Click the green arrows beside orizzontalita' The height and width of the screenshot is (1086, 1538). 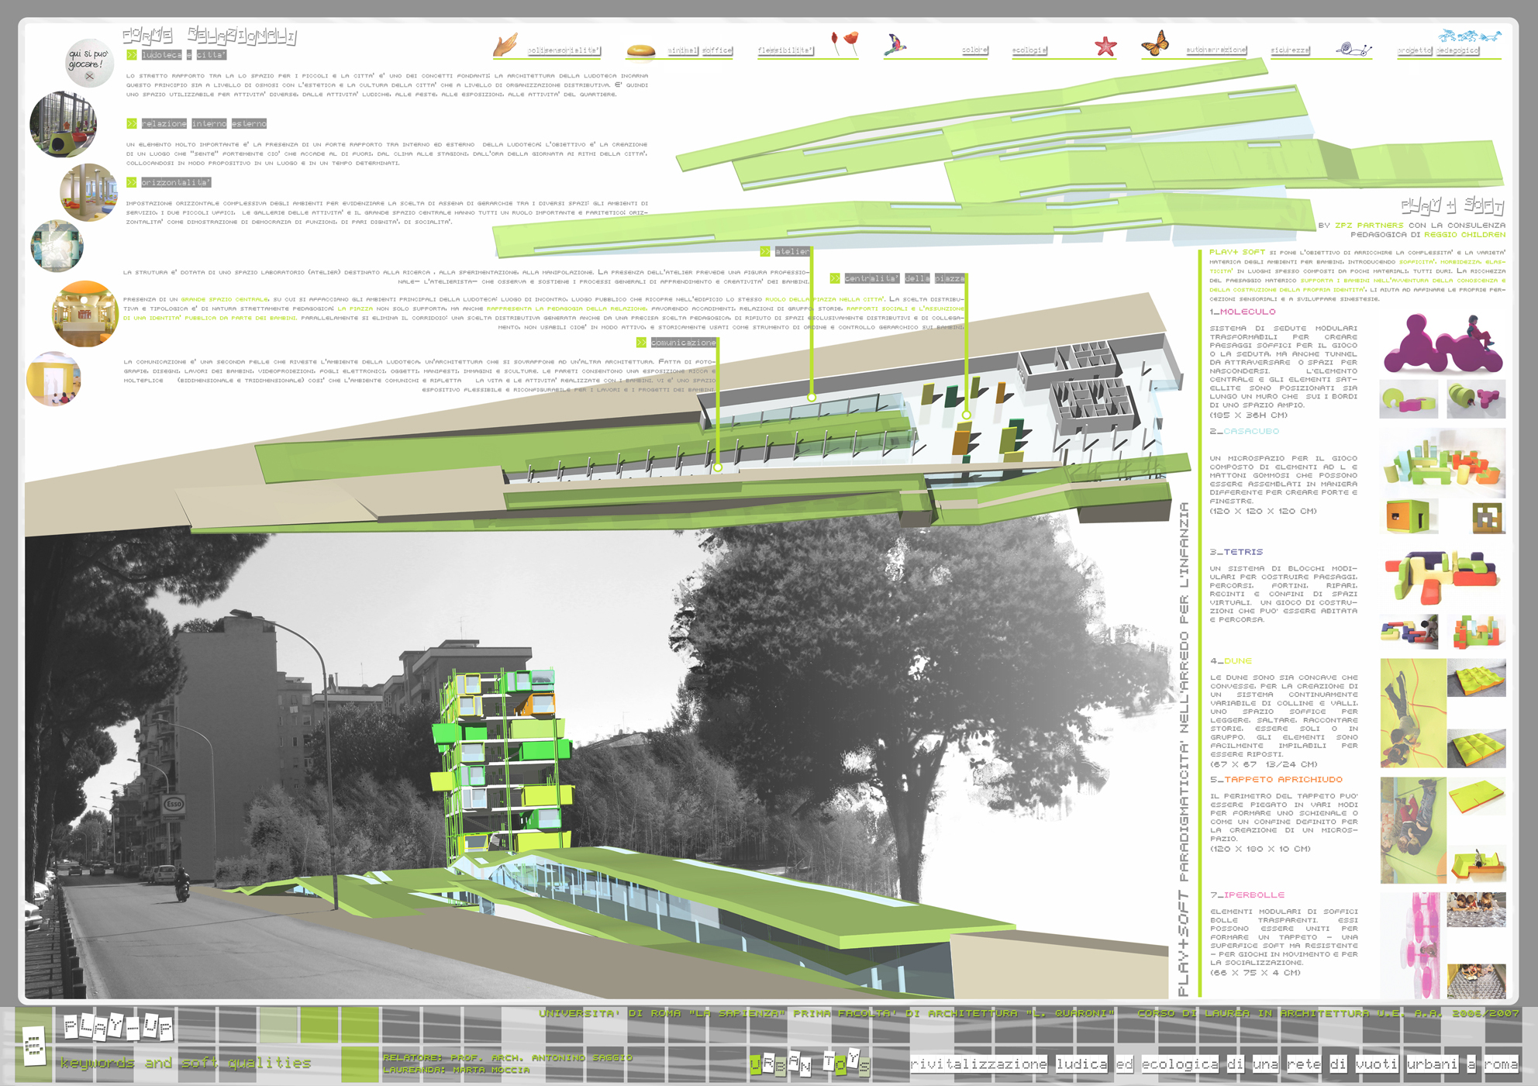[x=132, y=183]
